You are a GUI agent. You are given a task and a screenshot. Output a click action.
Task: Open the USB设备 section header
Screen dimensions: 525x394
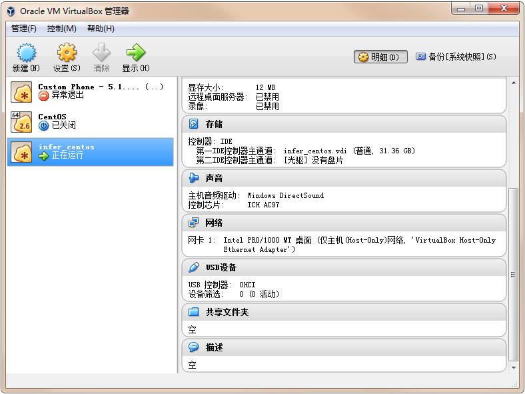click(x=344, y=267)
